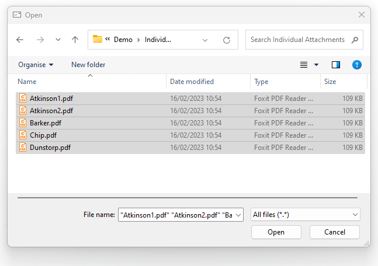This screenshot has width=378, height=266.
Task: Refresh the current folder view
Action: pos(227,40)
